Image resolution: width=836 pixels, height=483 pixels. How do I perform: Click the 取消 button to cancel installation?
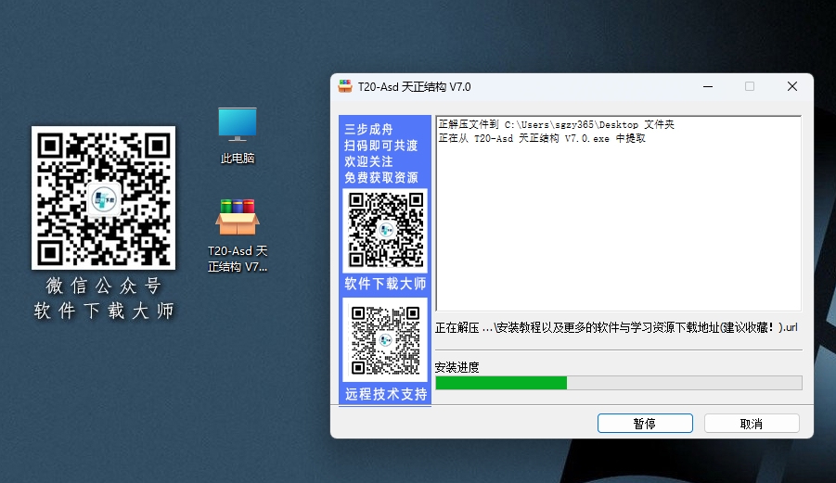point(752,424)
